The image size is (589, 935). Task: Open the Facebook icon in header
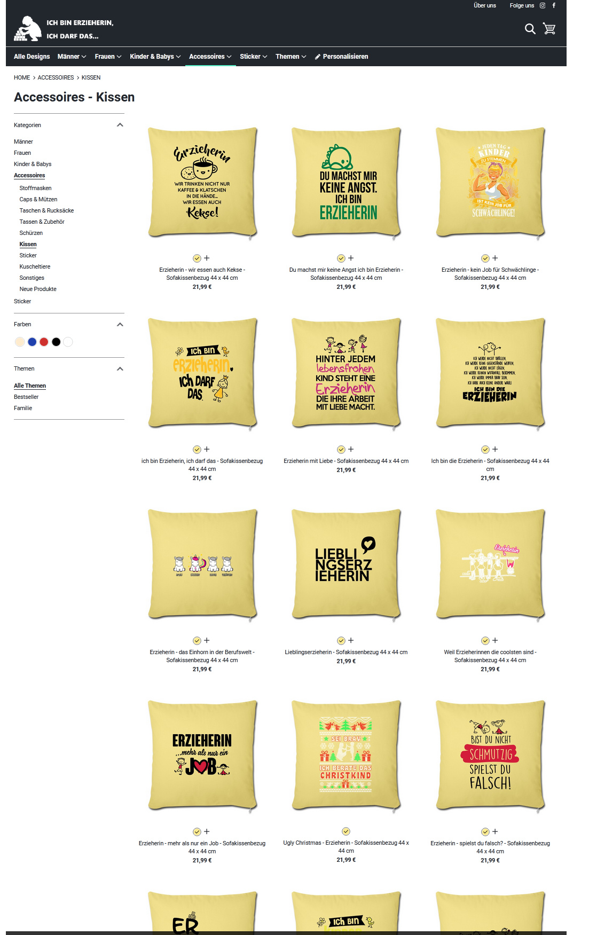point(554,5)
